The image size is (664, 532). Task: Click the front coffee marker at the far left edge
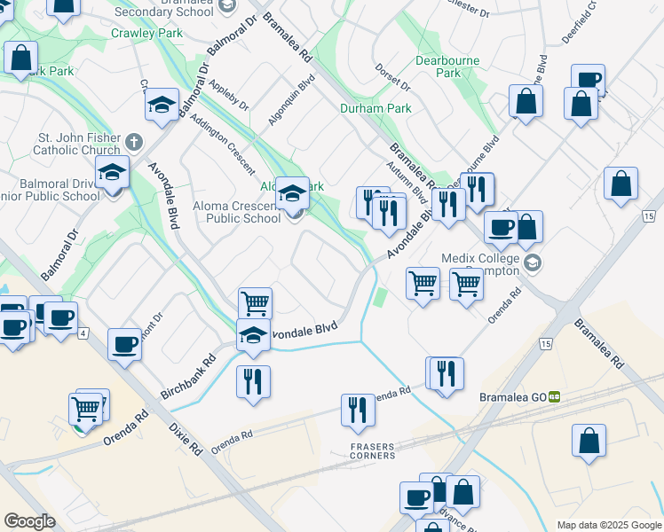(13, 329)
